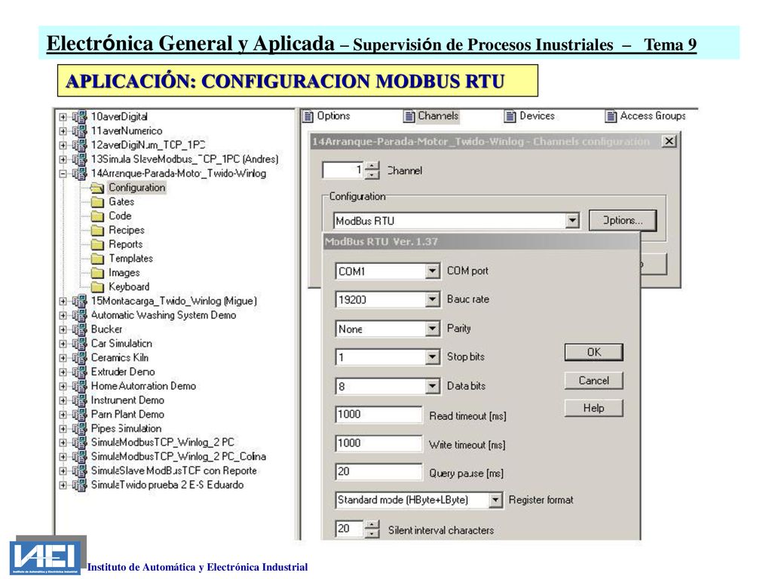Click the Automatic Washing System Demo icon

point(79,316)
